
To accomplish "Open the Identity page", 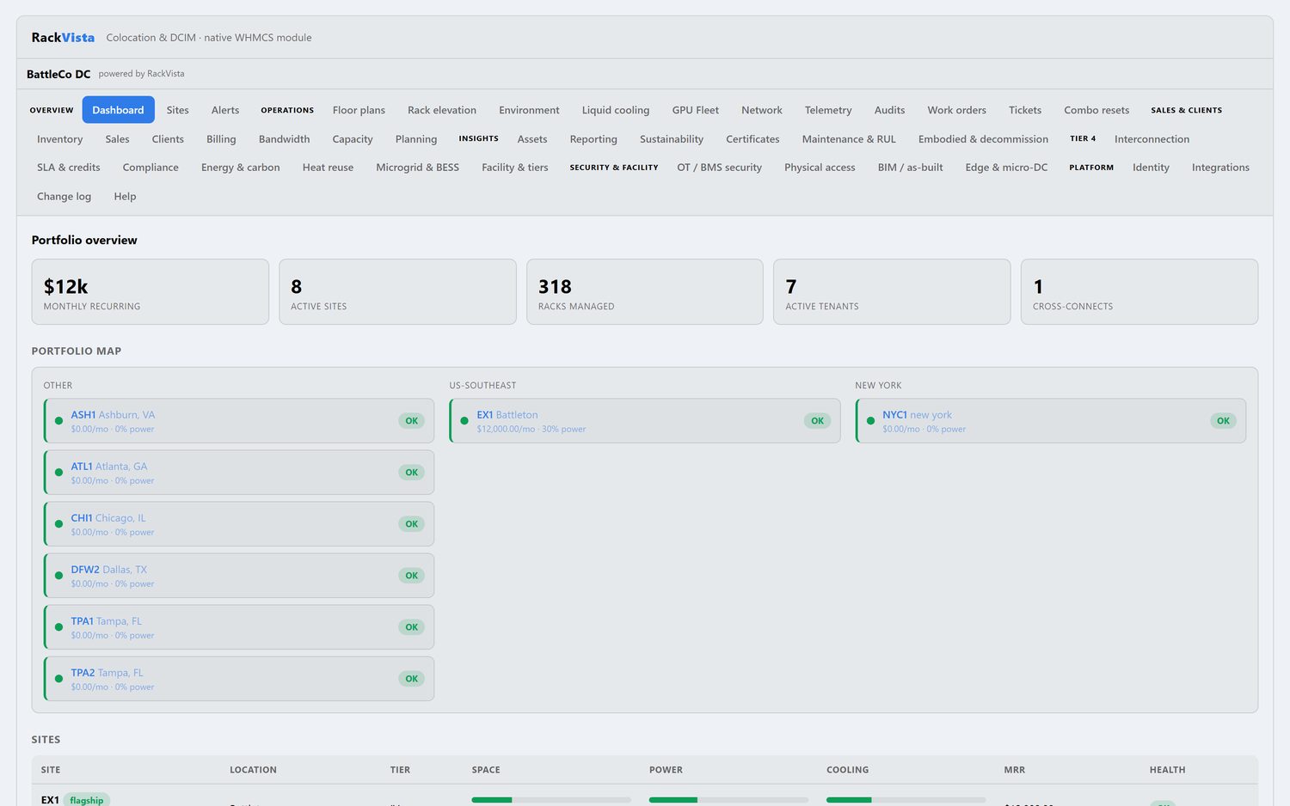I will click(x=1151, y=168).
